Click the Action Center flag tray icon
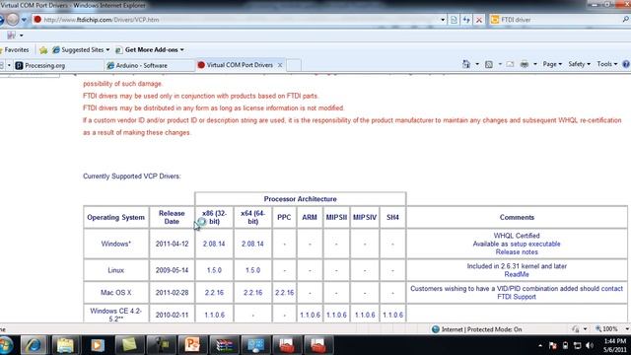 point(553,345)
